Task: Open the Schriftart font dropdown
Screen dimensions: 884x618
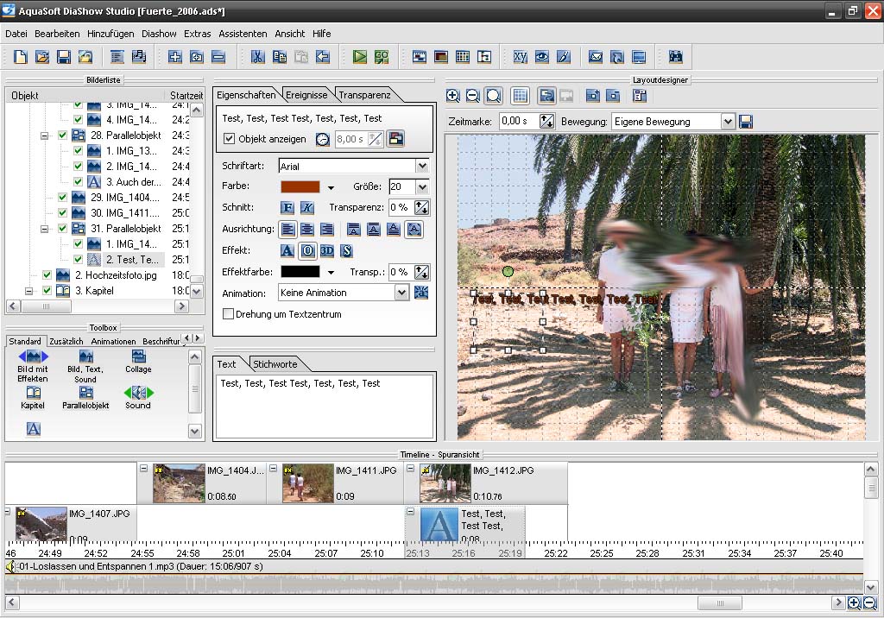Action: [422, 166]
